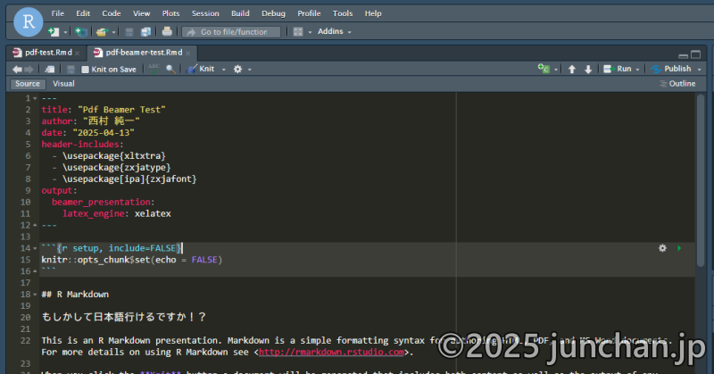
Task: Open the Run options dropdown arrow
Action: pyautogui.click(x=637, y=70)
